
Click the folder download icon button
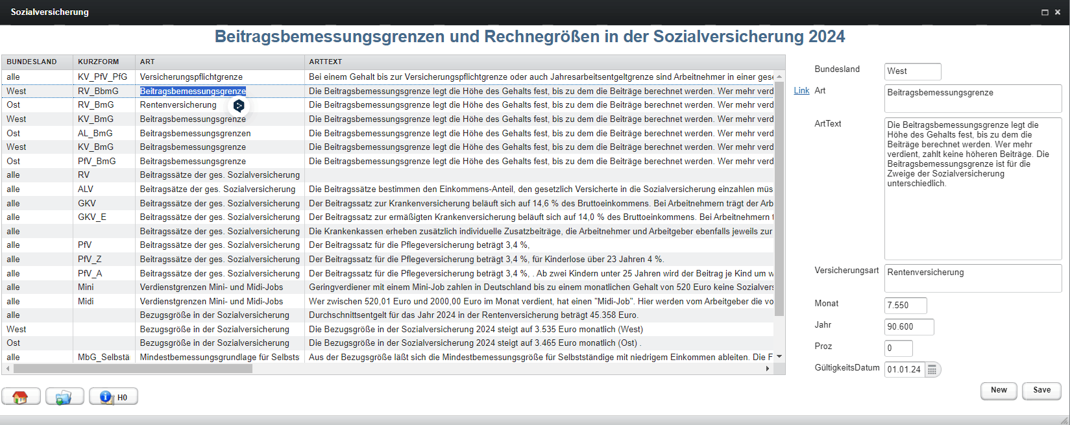[x=64, y=396]
